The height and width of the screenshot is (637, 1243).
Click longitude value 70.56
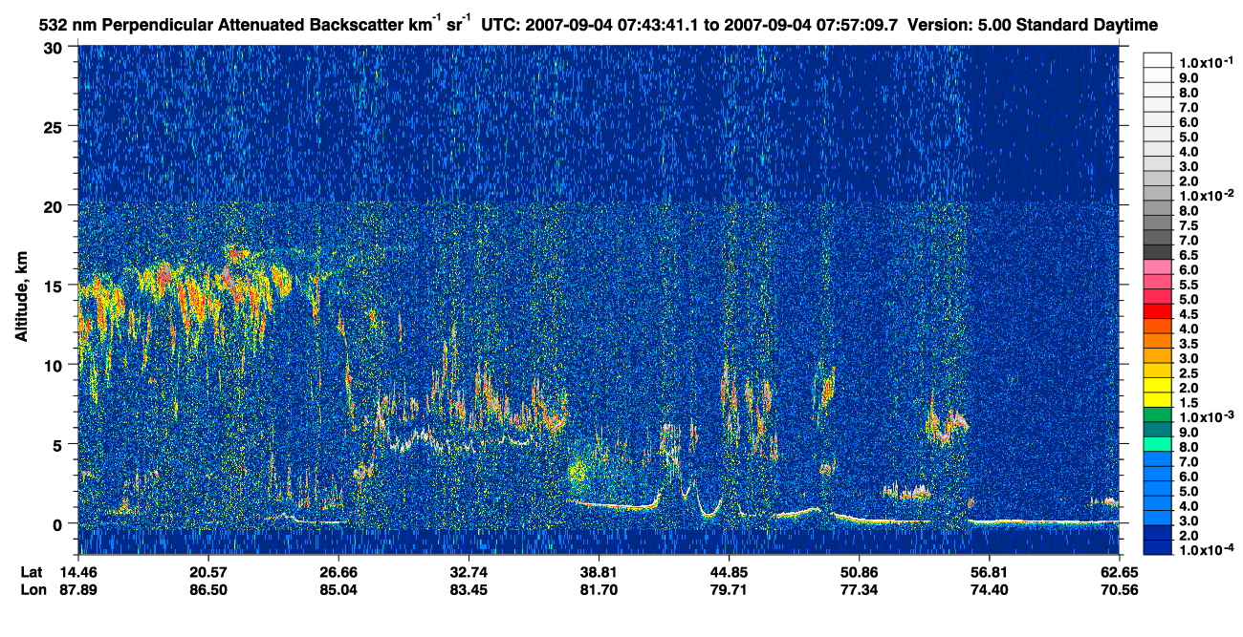click(1119, 589)
